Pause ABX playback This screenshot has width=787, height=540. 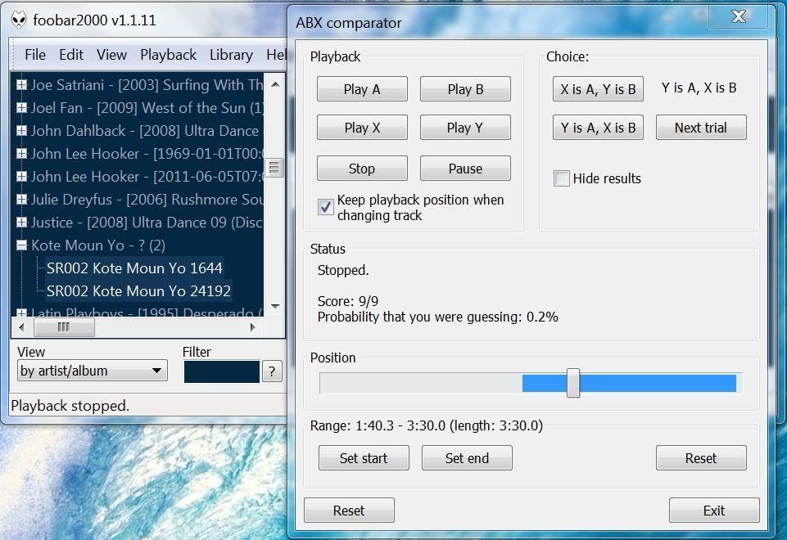click(465, 169)
